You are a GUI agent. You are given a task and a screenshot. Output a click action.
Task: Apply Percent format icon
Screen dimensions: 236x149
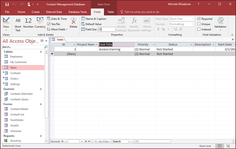pos(163,29)
